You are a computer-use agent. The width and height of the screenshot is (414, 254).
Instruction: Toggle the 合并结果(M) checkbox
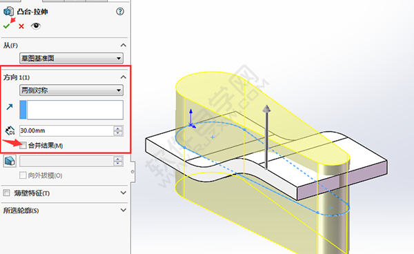click(23, 145)
